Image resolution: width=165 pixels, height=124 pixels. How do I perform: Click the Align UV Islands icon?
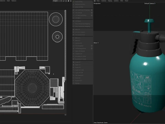74,51
